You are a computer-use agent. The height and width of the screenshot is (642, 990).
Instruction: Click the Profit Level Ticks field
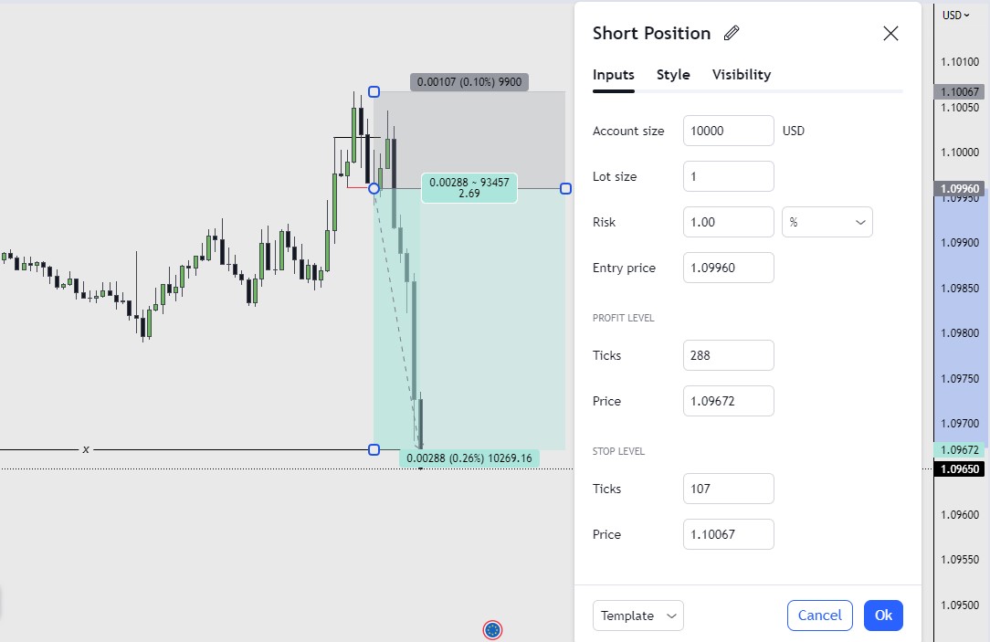pyautogui.click(x=728, y=355)
